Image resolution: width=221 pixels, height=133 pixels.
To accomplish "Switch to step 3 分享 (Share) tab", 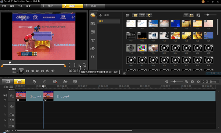I will tap(94, 6).
